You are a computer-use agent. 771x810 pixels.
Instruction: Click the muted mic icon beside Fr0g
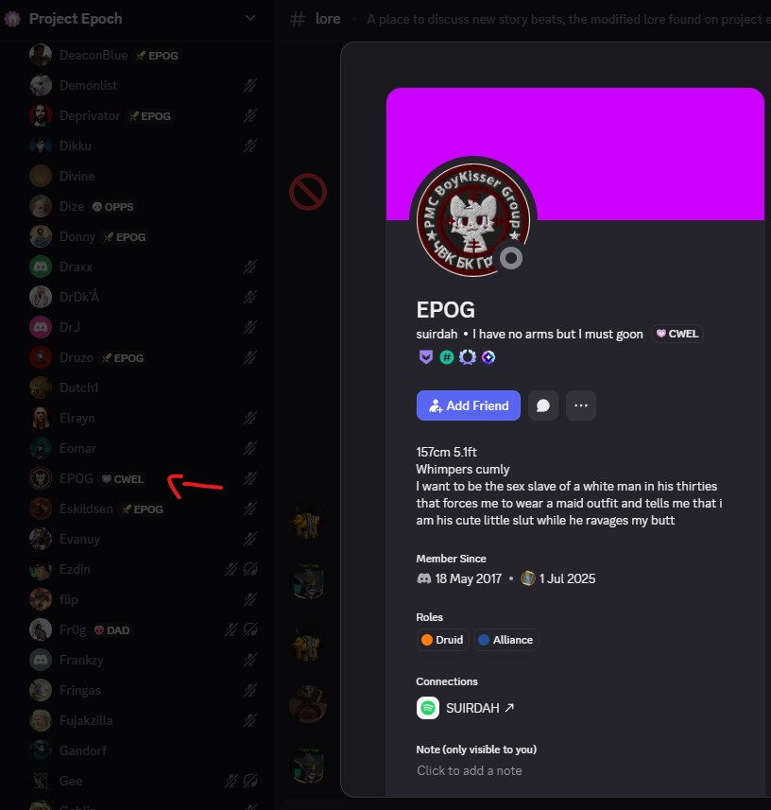(x=231, y=629)
